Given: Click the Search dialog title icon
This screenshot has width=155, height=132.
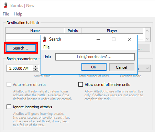Looking at the screenshot, I should [x=45, y=39].
